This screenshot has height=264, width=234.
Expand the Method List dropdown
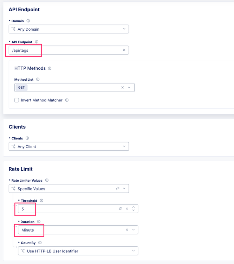coord(129,87)
